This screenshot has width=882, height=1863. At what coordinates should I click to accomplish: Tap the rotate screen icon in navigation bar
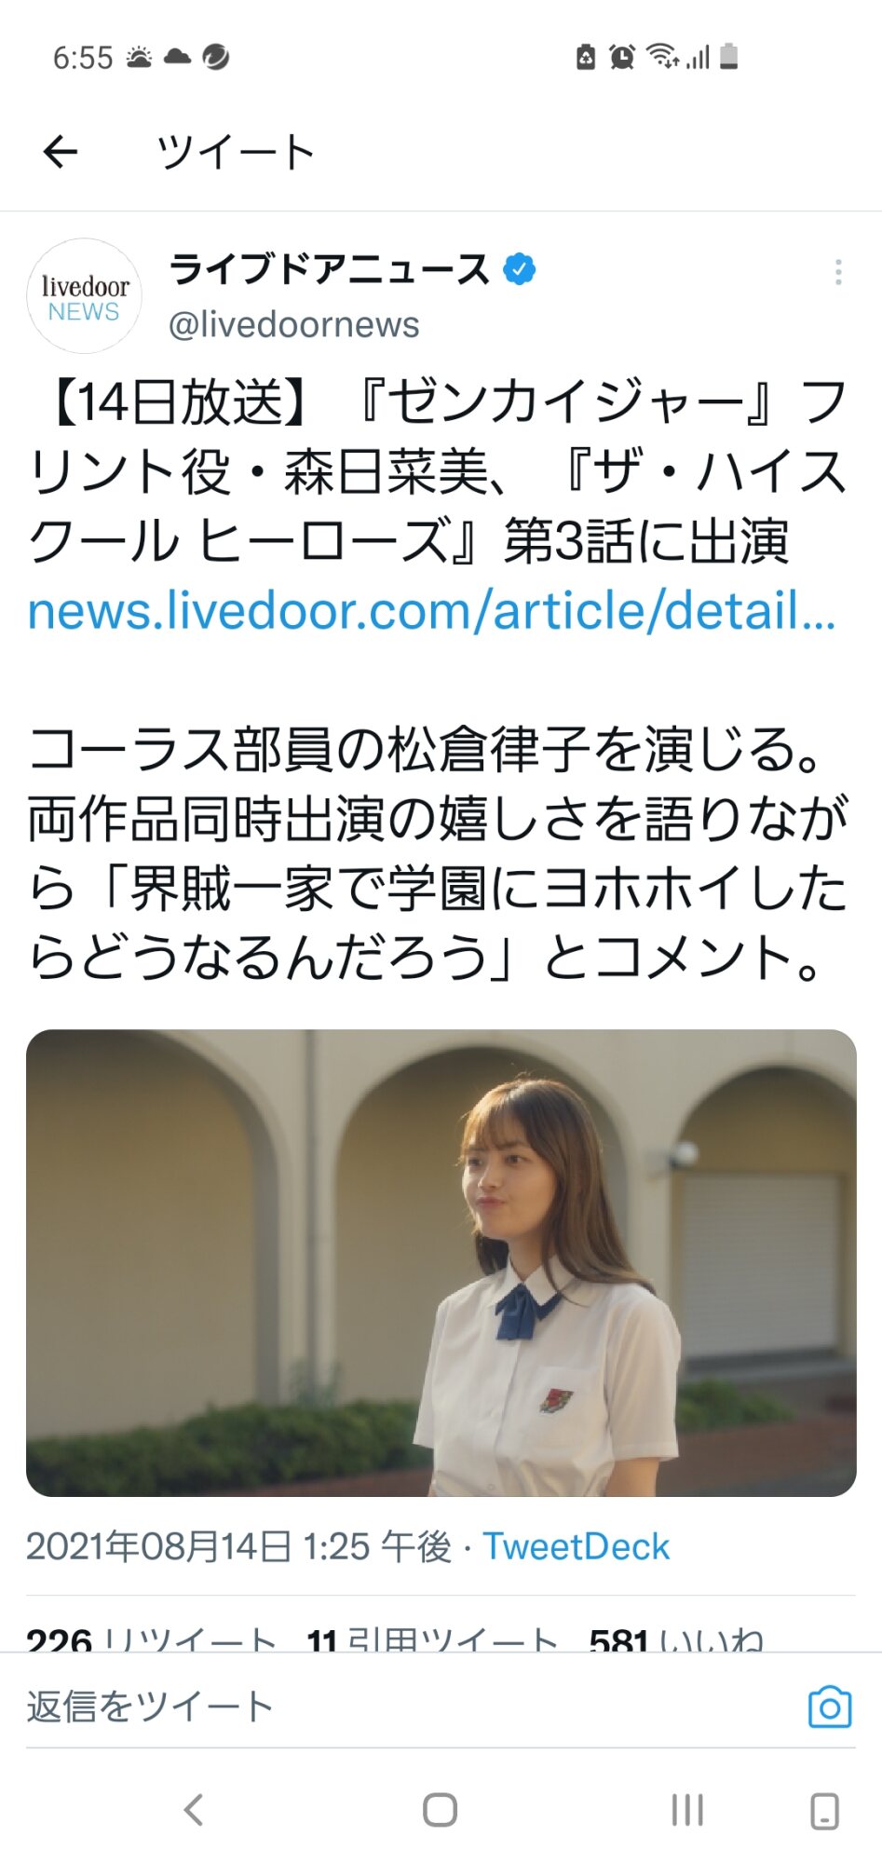824,1811
